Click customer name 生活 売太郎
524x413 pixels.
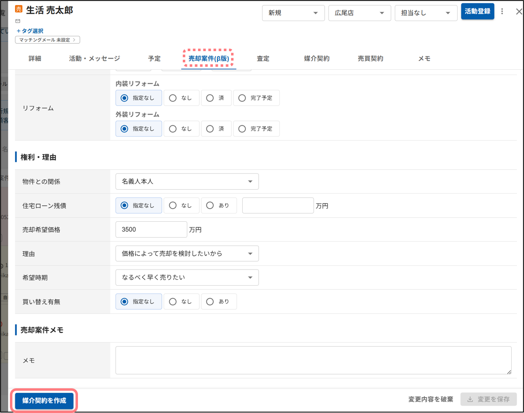[50, 10]
